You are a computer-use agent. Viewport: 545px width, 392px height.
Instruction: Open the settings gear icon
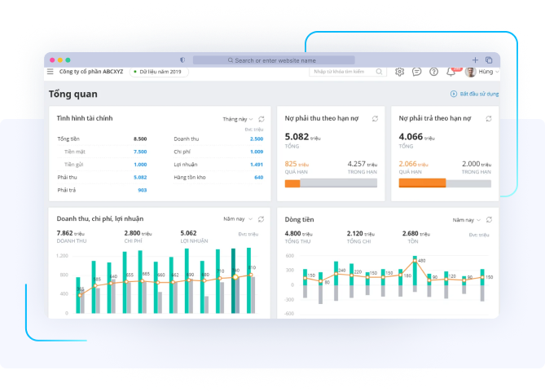pyautogui.click(x=400, y=72)
